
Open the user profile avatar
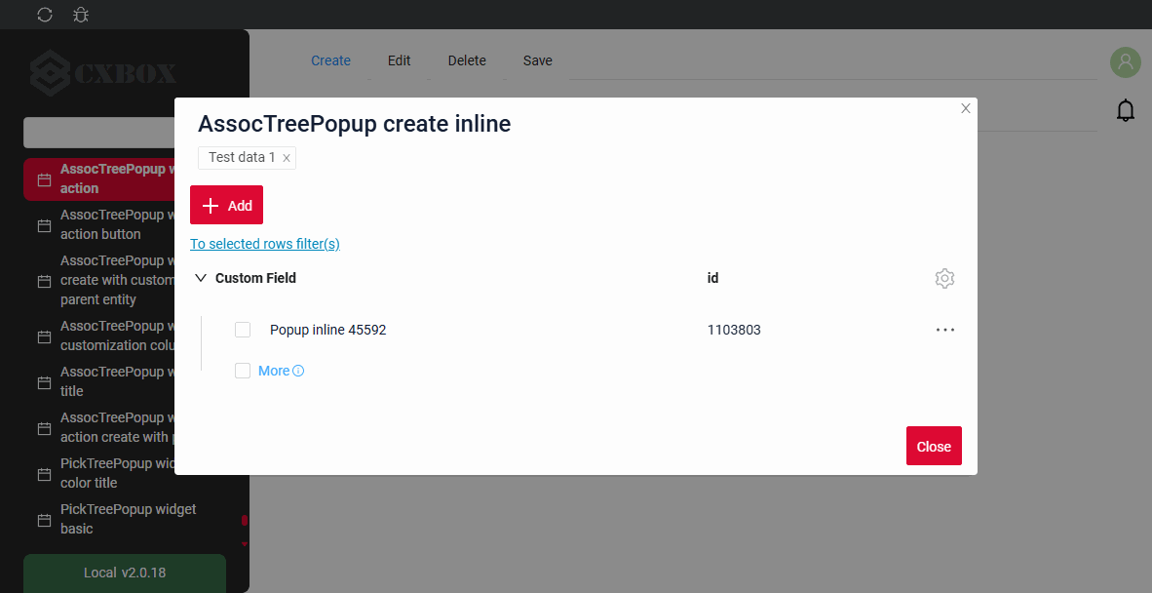pyautogui.click(x=1125, y=62)
